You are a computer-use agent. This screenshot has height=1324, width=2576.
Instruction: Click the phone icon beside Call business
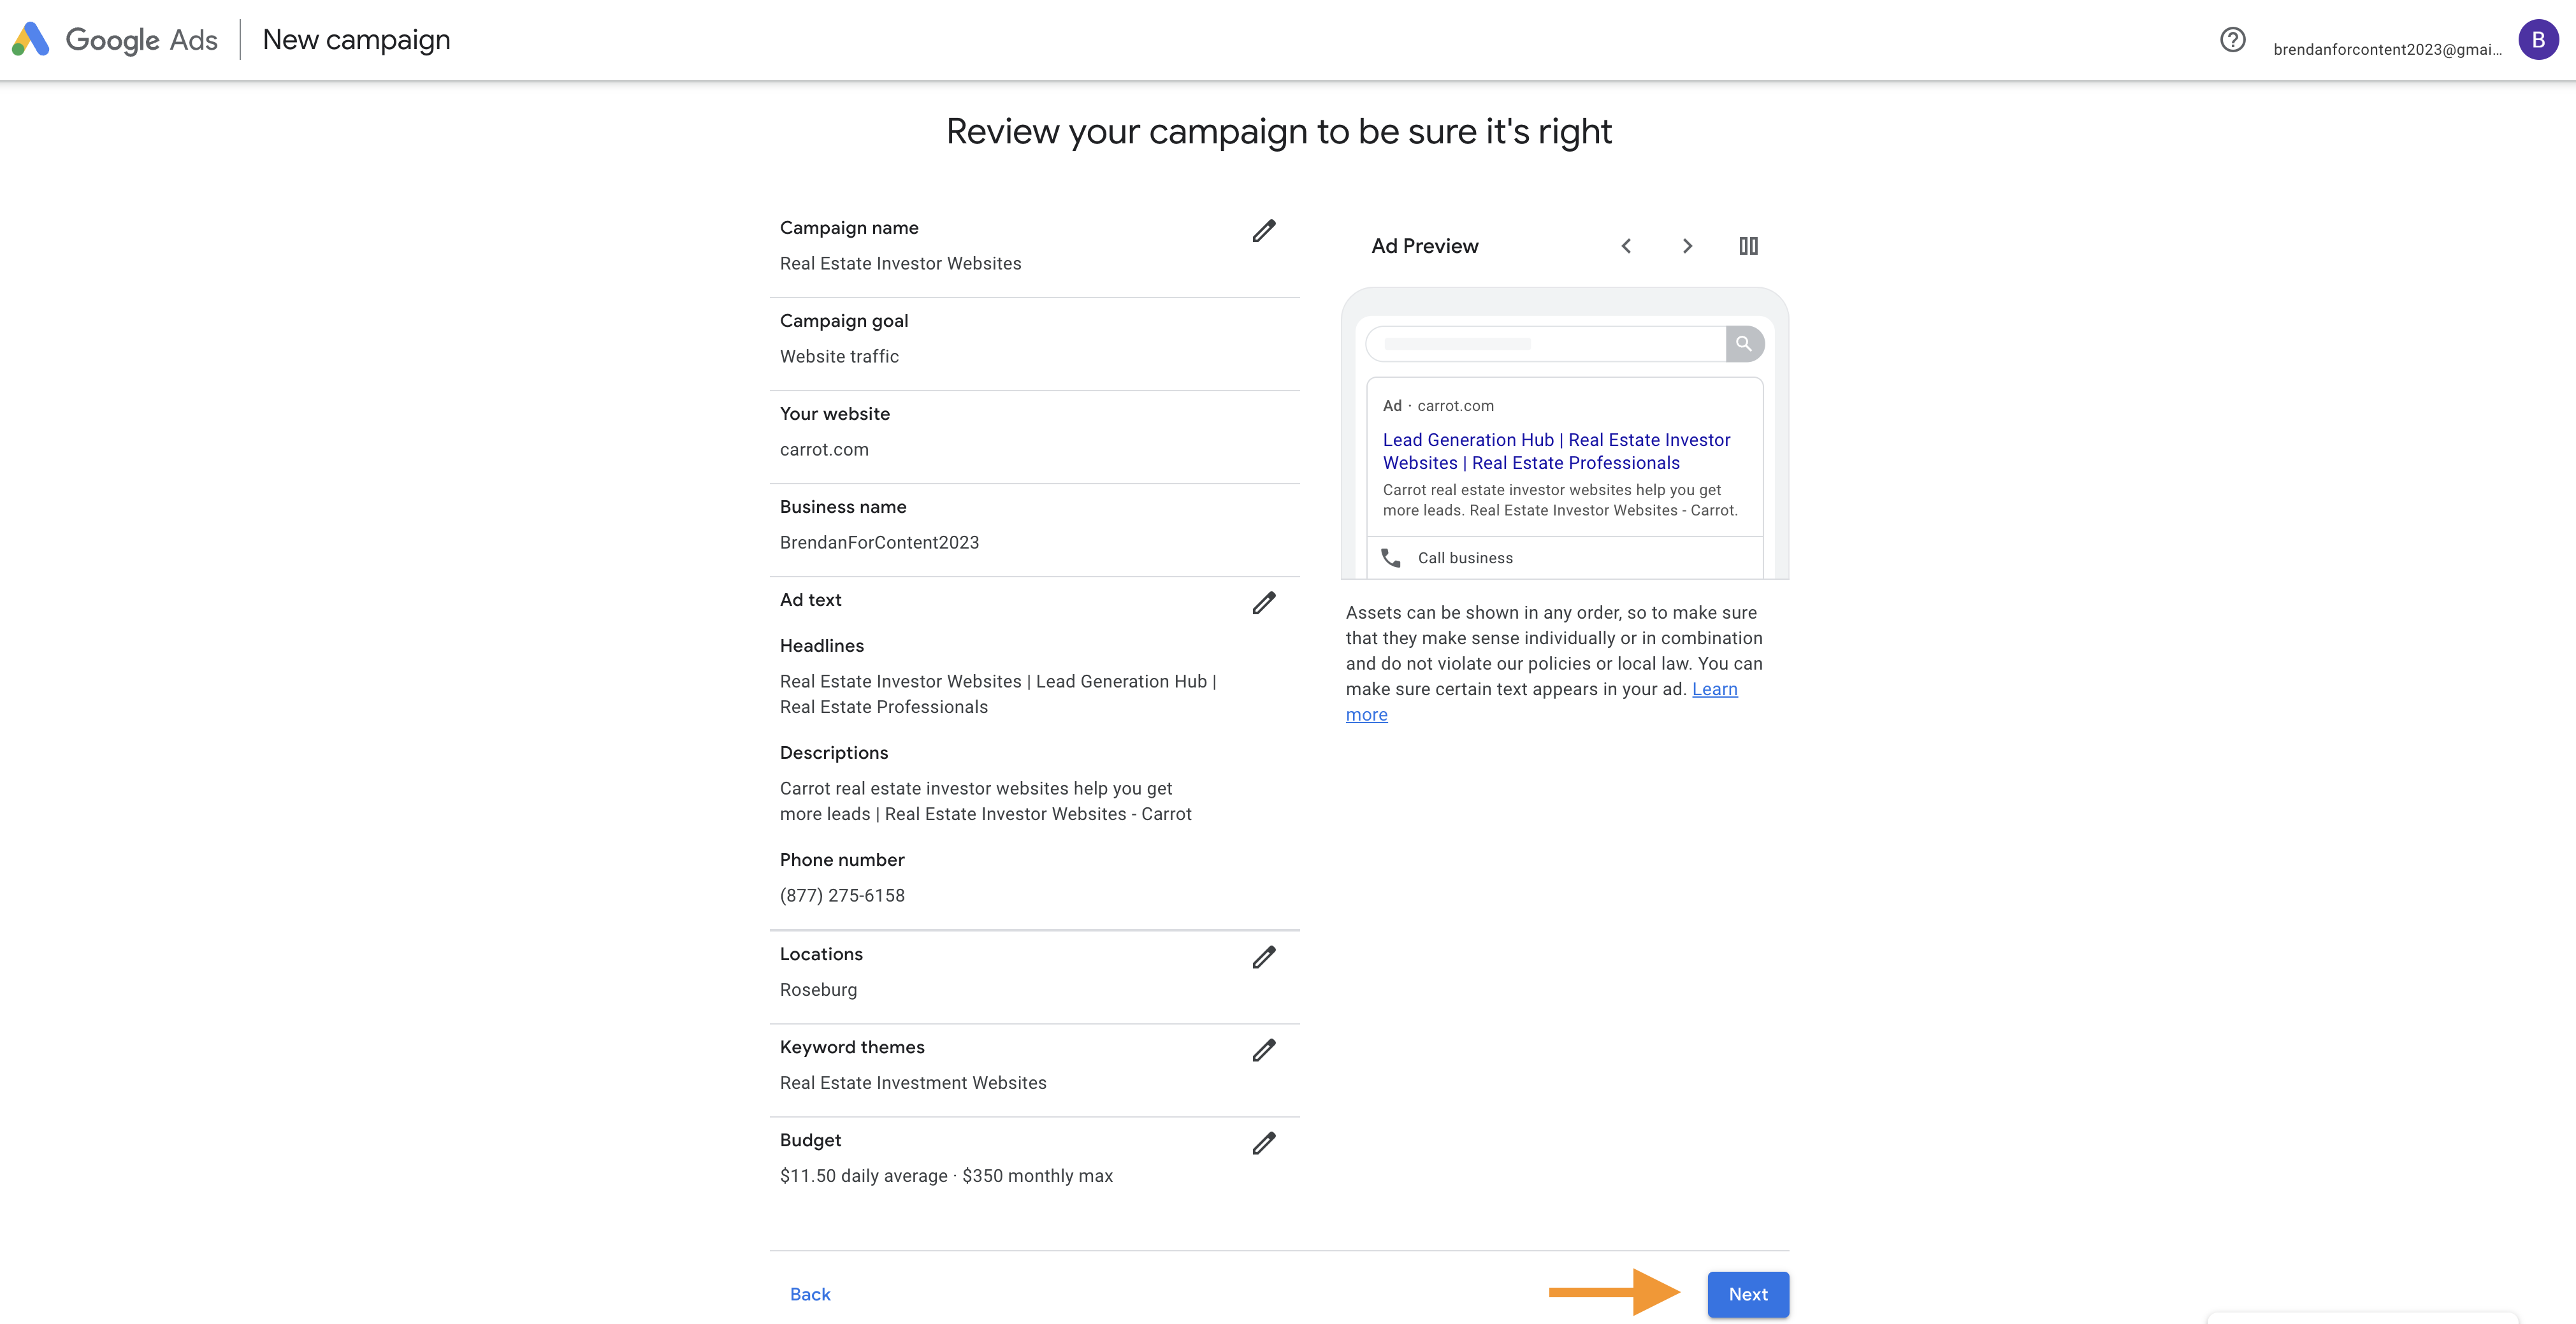coord(1391,557)
